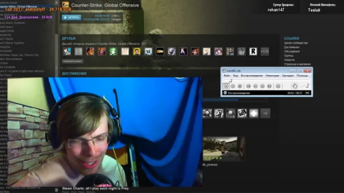344x193 pixels.
Task: Skip to next track in player
Action: click(x=269, y=86)
